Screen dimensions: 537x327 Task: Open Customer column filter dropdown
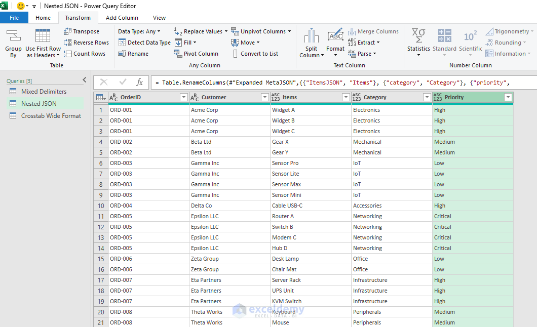pos(265,98)
